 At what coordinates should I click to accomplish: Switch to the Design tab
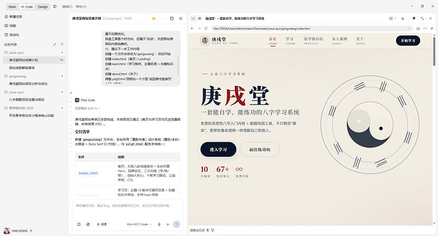(43, 7)
